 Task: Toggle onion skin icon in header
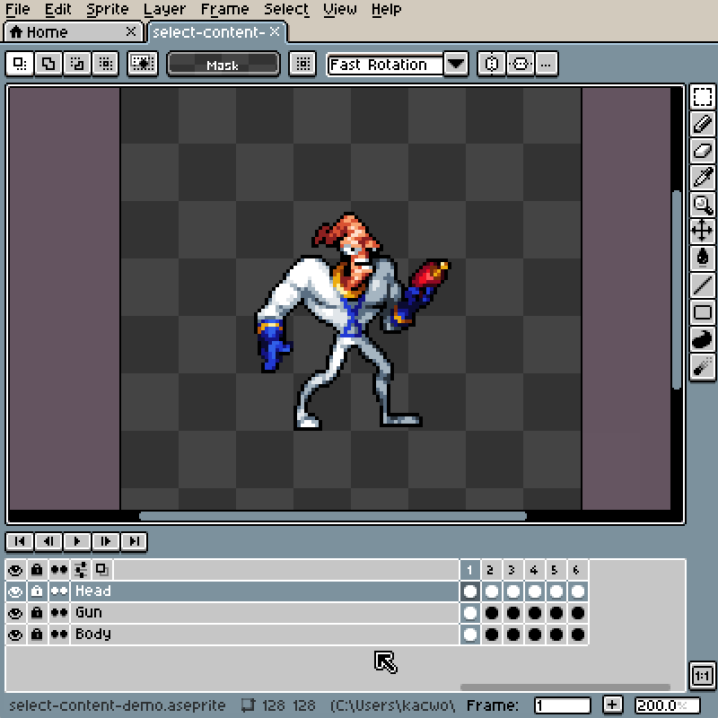[x=102, y=570]
